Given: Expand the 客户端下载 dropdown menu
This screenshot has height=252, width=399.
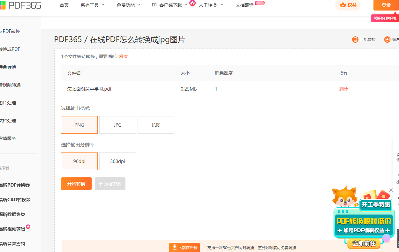Looking at the screenshot, I should tap(170, 5).
